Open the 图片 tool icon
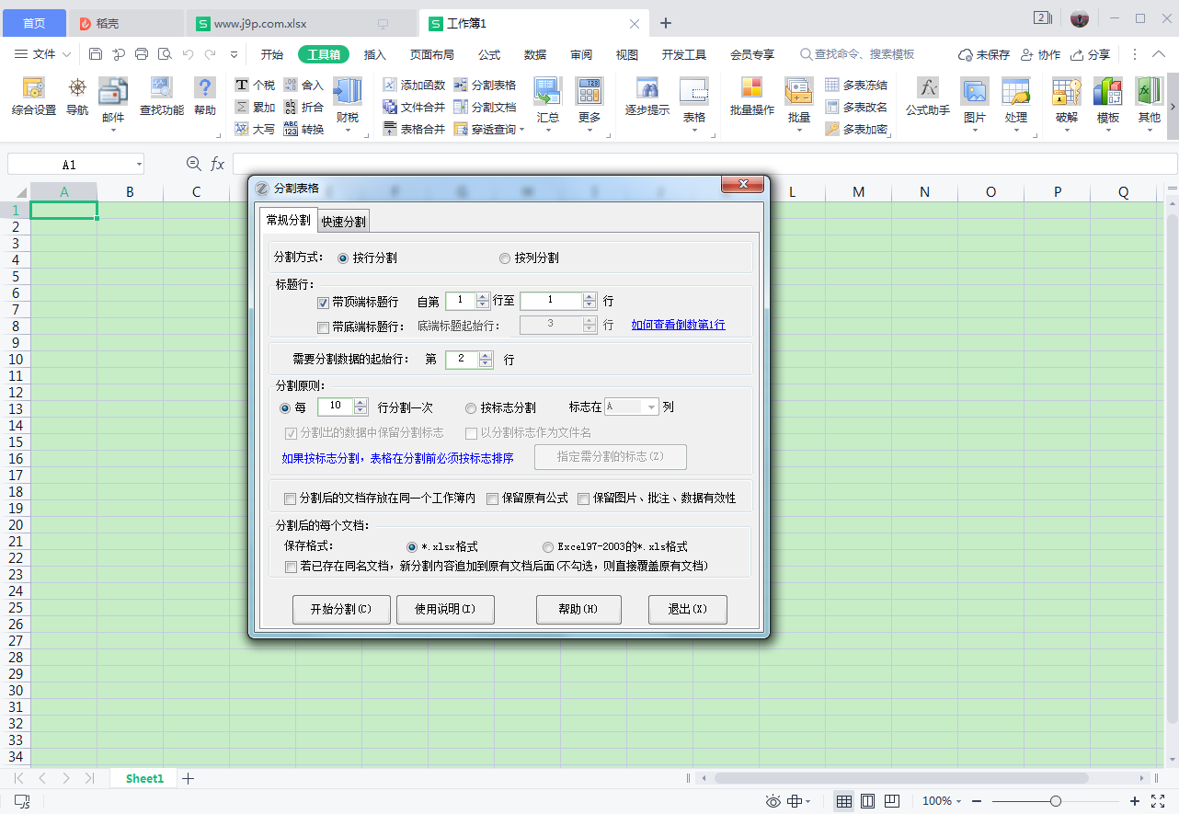The image size is (1179, 814). pyautogui.click(x=975, y=105)
